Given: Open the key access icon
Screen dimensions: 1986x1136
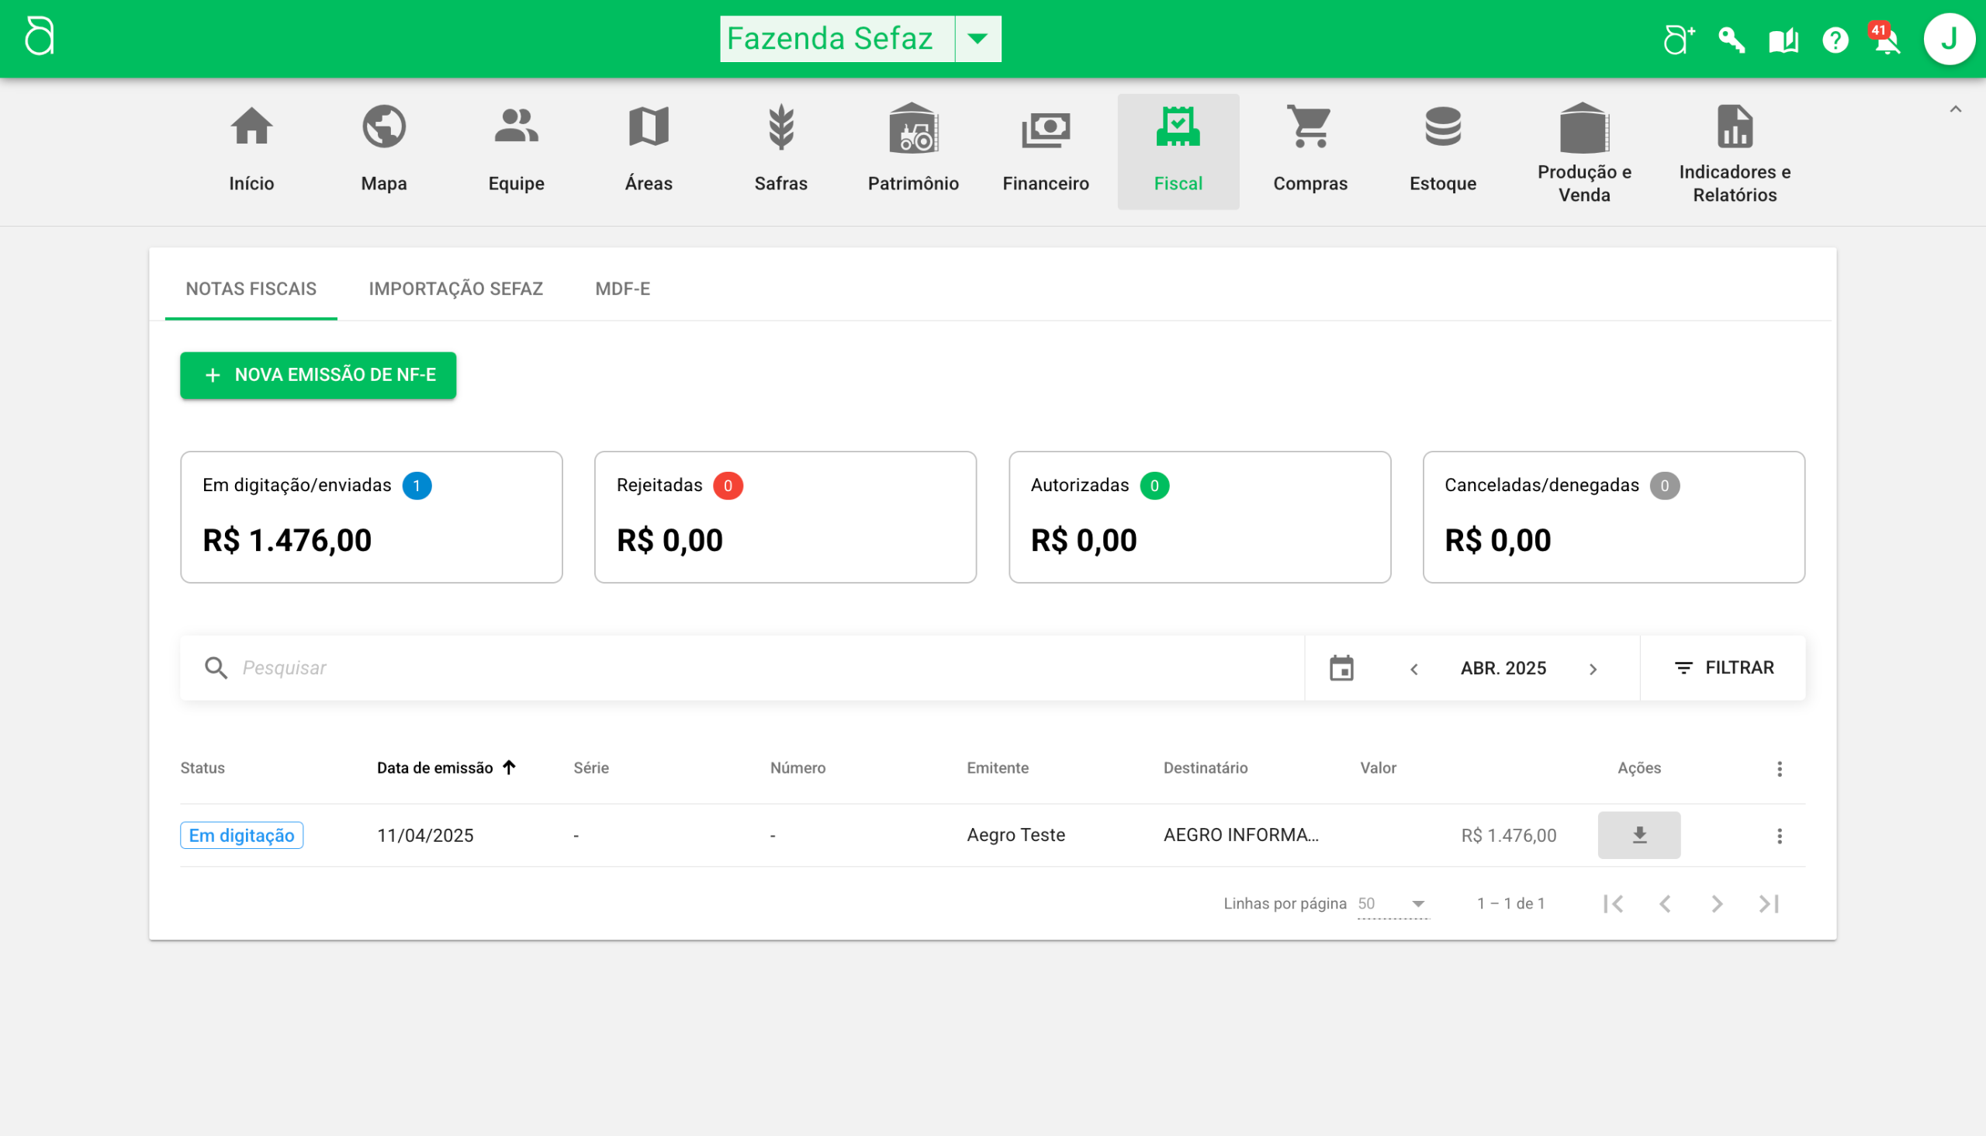Looking at the screenshot, I should tap(1731, 40).
